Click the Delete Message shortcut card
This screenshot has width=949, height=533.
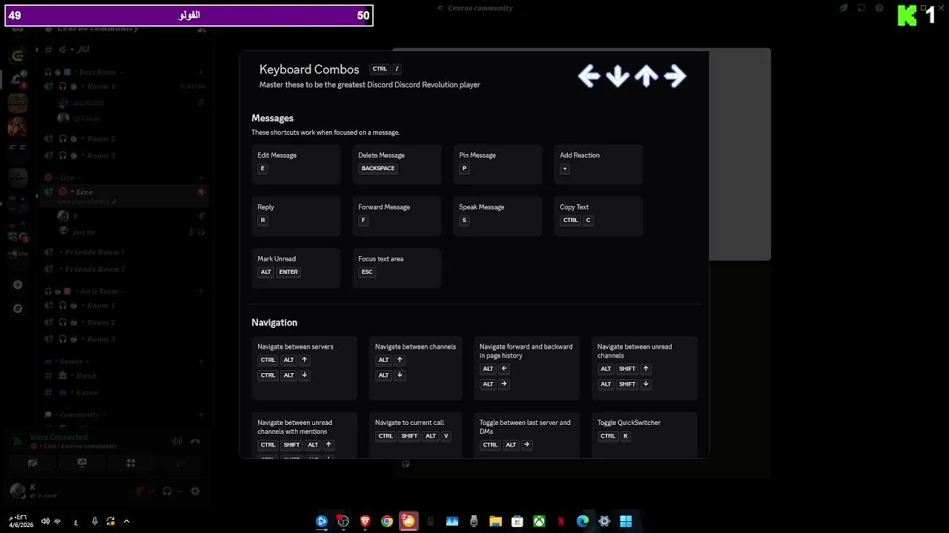click(x=397, y=164)
